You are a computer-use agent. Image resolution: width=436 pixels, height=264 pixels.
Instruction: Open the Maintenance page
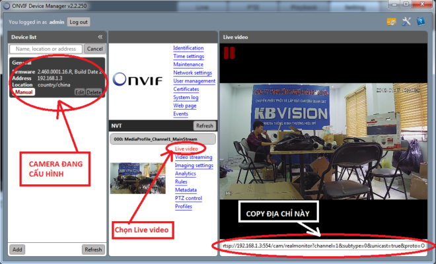coord(188,65)
